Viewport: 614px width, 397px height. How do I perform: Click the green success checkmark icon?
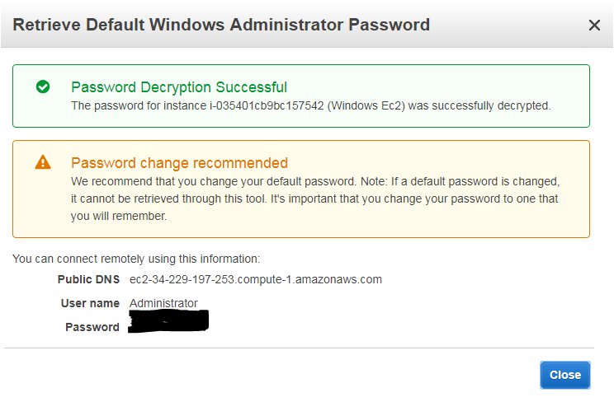43,86
